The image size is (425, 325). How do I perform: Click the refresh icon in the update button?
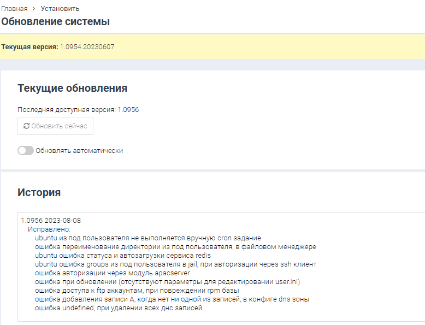coord(26,126)
